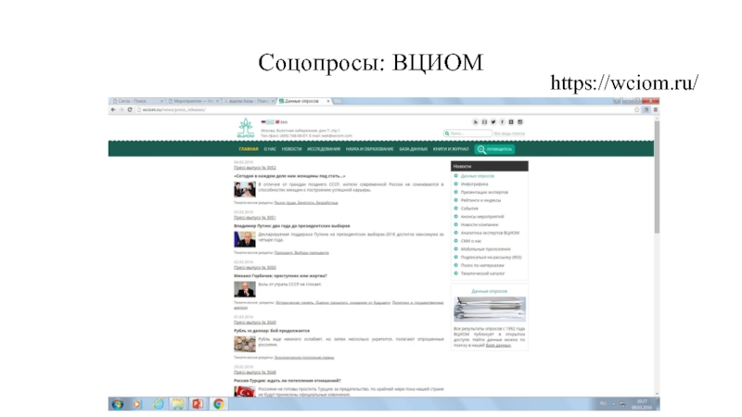Screen dimensions: 742x417
Task: Open Windows Media Player from taskbar
Action: pyautogui.click(x=137, y=404)
